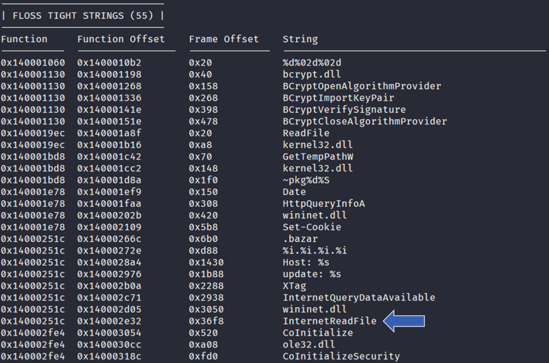The height and width of the screenshot is (363, 549).
Task: Click function offset 0x14000141e
Action: click(x=109, y=110)
